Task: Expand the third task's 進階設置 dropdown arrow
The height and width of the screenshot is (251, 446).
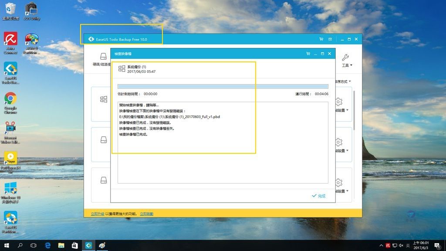Action: pos(347,191)
